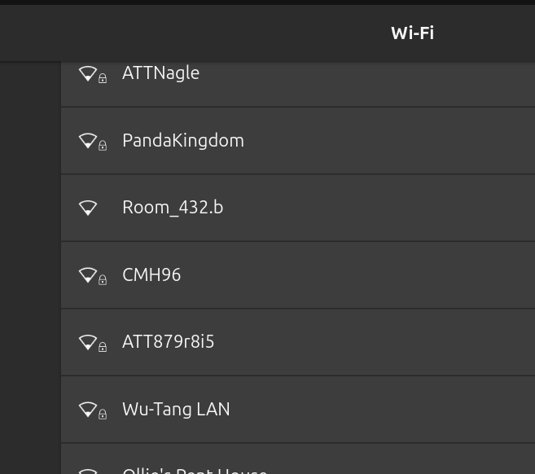Select the partially visible Ollie's network row
535x474 pixels.
[194, 467]
